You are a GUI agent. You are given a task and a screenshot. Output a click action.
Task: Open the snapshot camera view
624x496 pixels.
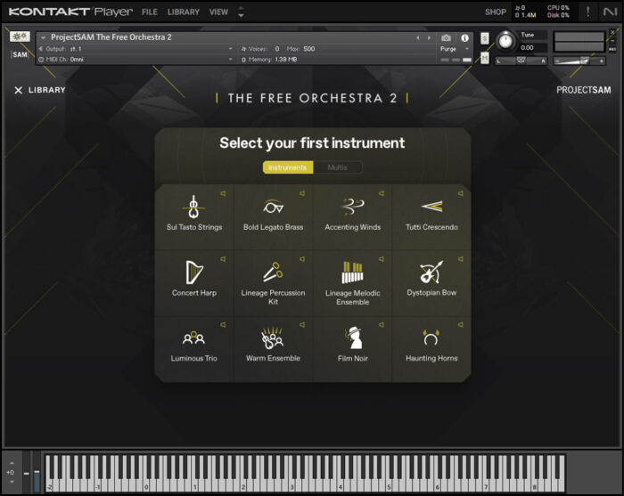446,37
